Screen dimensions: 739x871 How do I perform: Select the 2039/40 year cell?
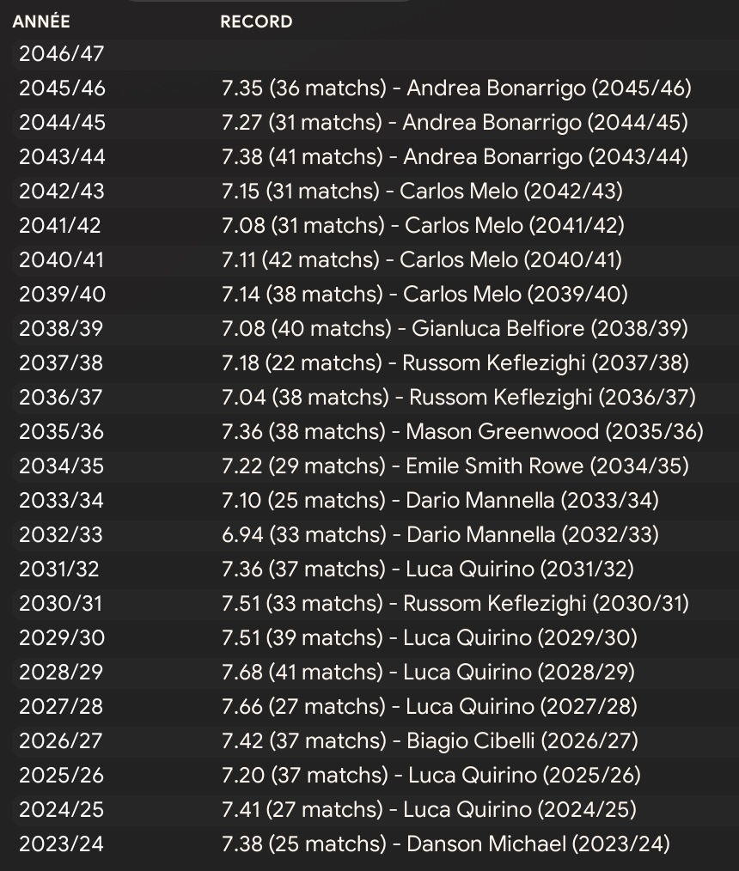click(62, 295)
